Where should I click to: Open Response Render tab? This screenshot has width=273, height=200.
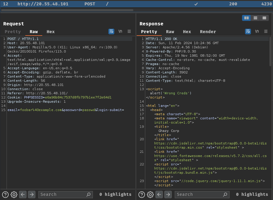pos(208,32)
